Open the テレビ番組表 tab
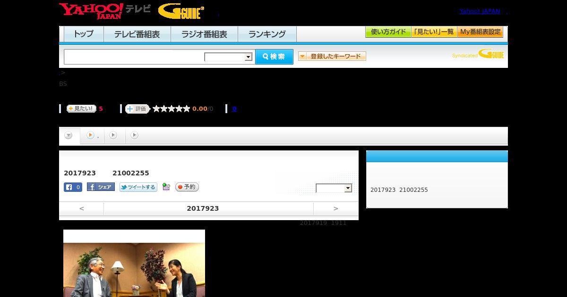The width and height of the screenshot is (567, 297). point(137,34)
